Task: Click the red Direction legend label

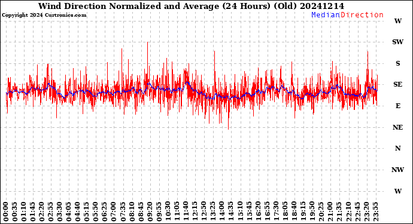Action: 362,15
